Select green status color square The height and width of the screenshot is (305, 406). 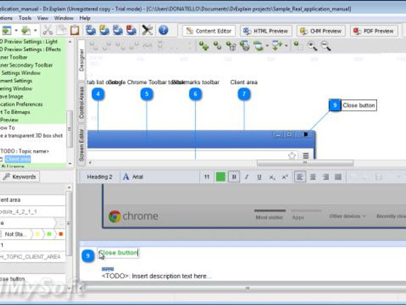coord(49,234)
